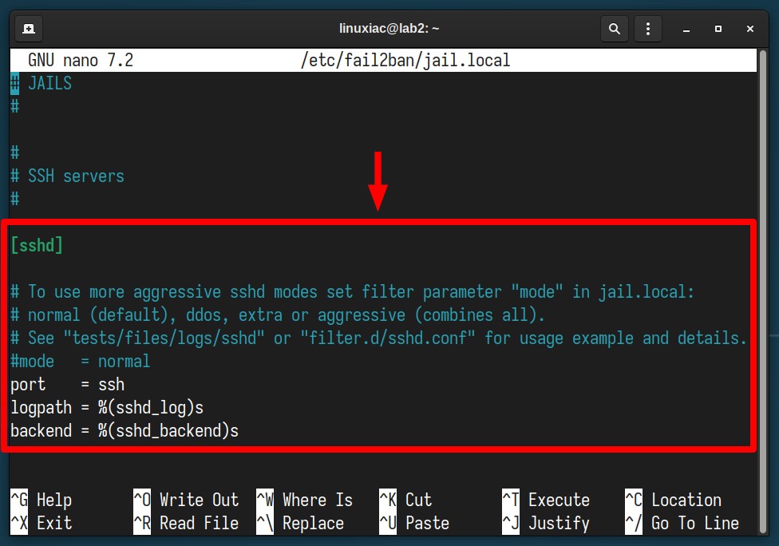This screenshot has height=546, width=779.
Task: Open a new terminal tab icon
Action: pos(29,29)
